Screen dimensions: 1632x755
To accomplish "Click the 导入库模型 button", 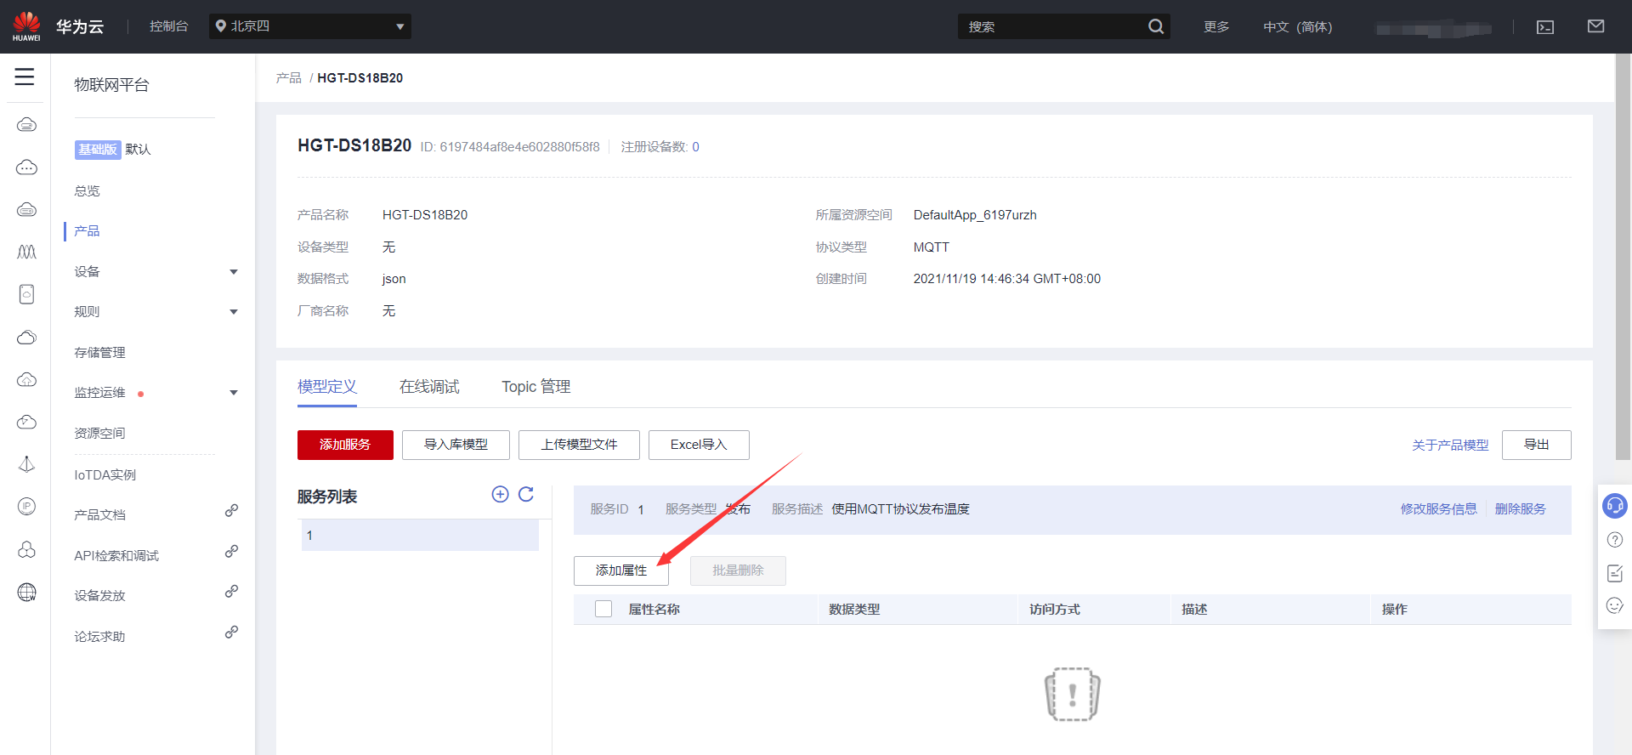I will pyautogui.click(x=456, y=445).
